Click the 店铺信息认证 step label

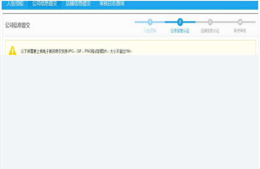210,31
